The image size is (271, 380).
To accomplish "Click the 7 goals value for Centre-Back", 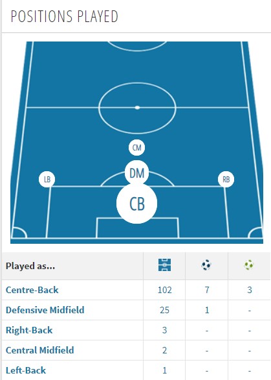I will pyautogui.click(x=207, y=290).
